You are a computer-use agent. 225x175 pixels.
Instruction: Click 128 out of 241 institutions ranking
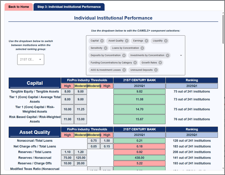pos(192,141)
